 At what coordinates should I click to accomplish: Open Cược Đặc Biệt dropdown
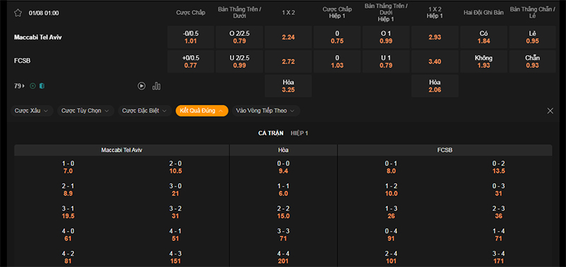click(145, 111)
